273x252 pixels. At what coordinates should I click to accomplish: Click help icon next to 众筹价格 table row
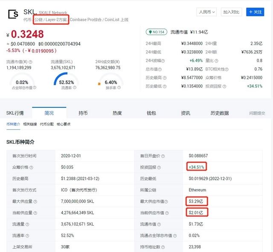[31, 168]
